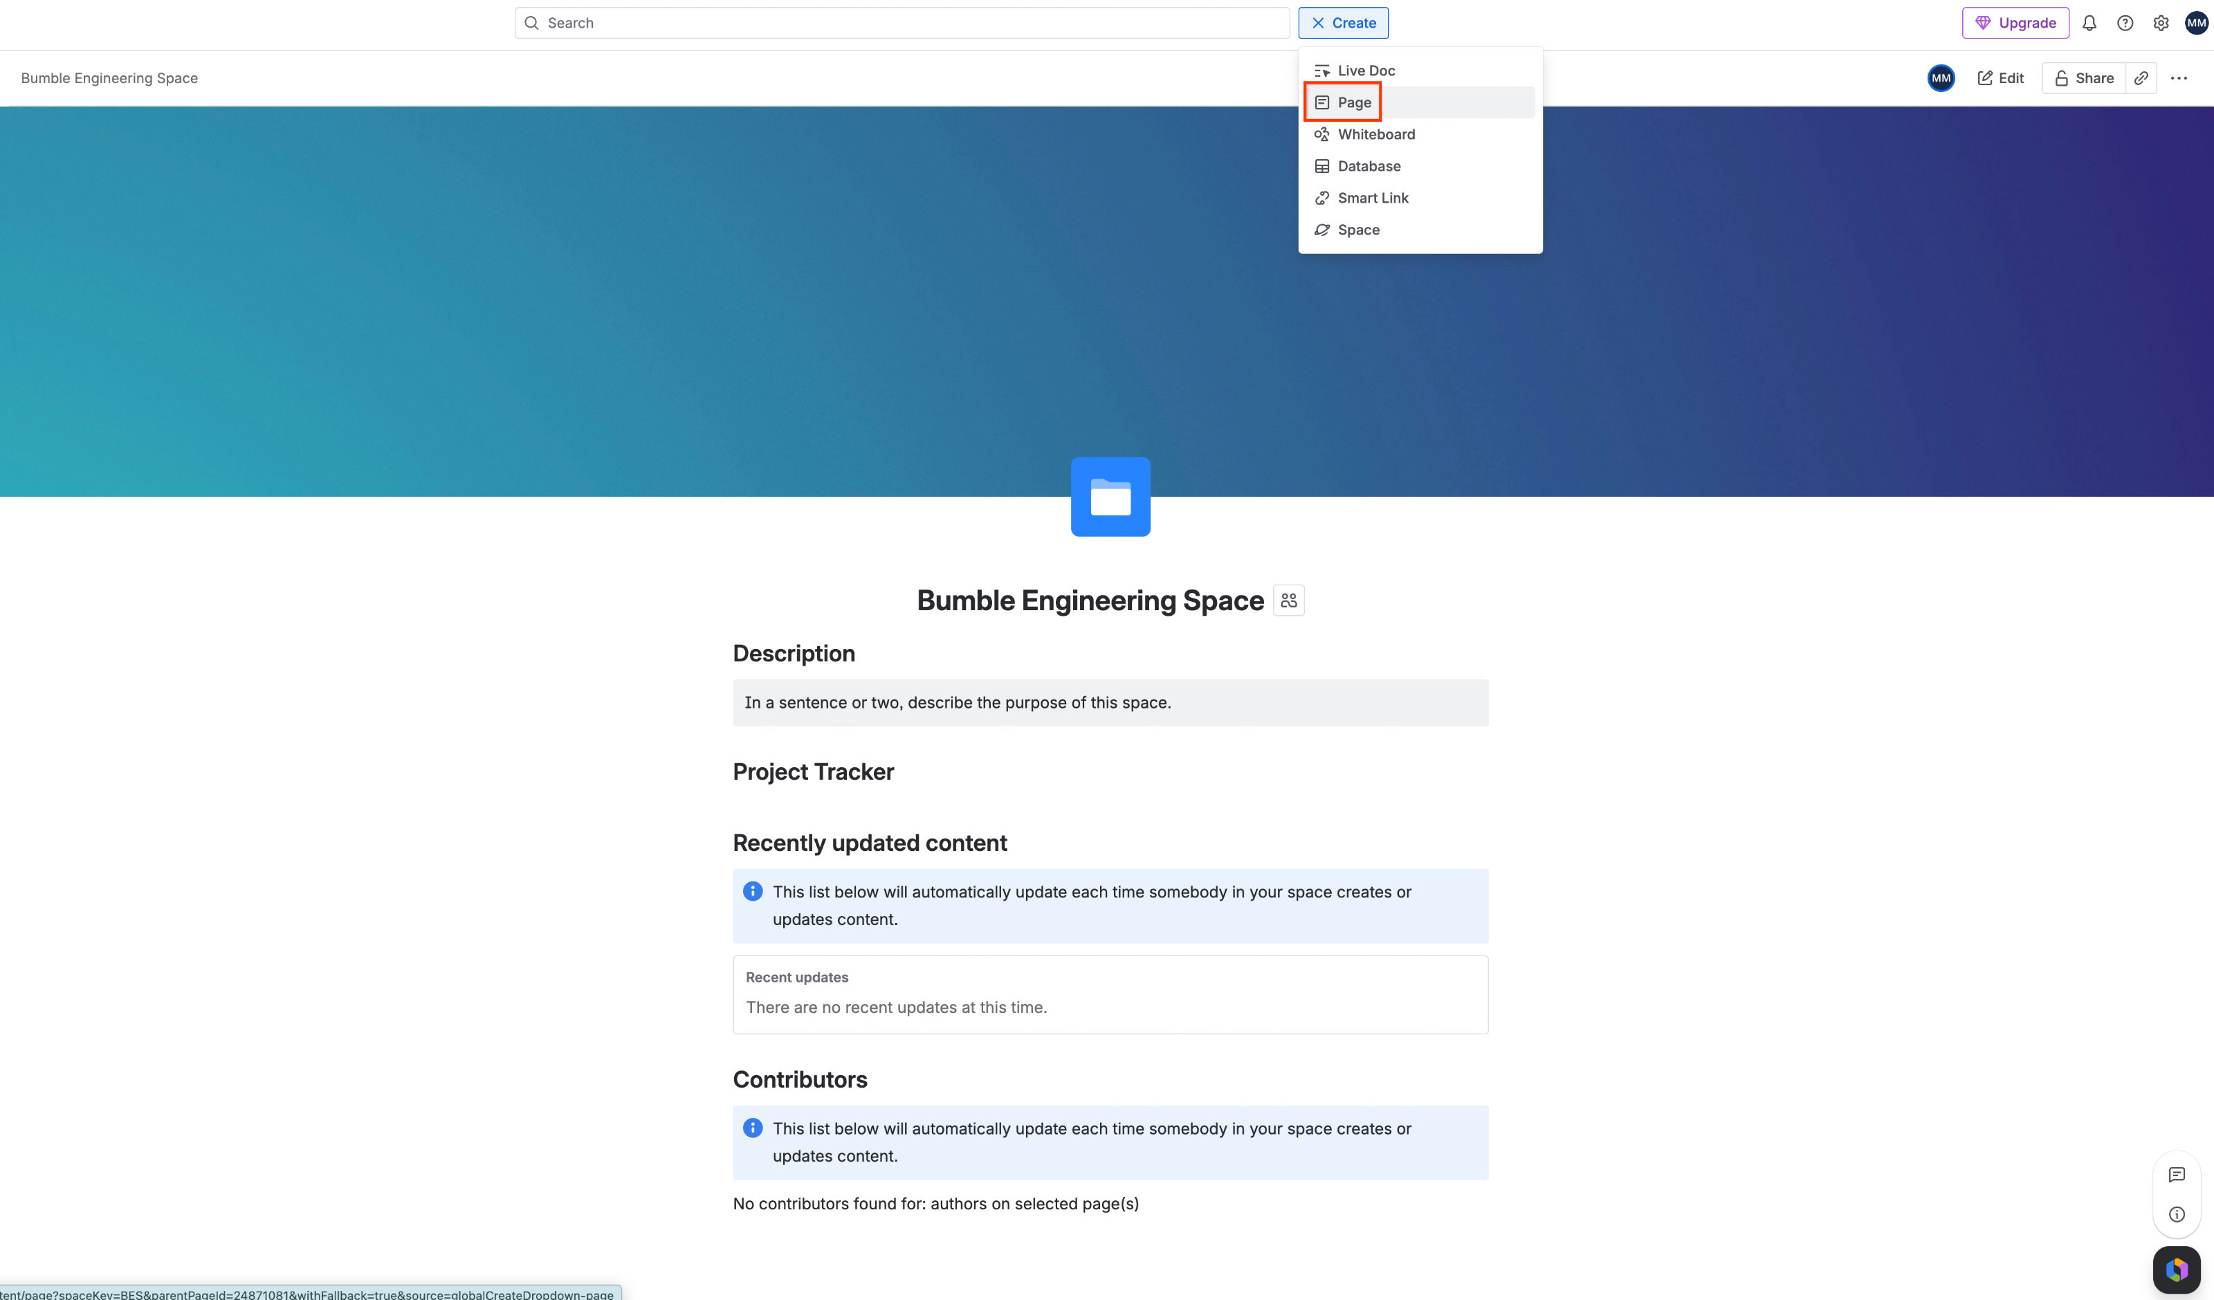Click the Project Tracker heading
2214x1300 pixels.
814,771
